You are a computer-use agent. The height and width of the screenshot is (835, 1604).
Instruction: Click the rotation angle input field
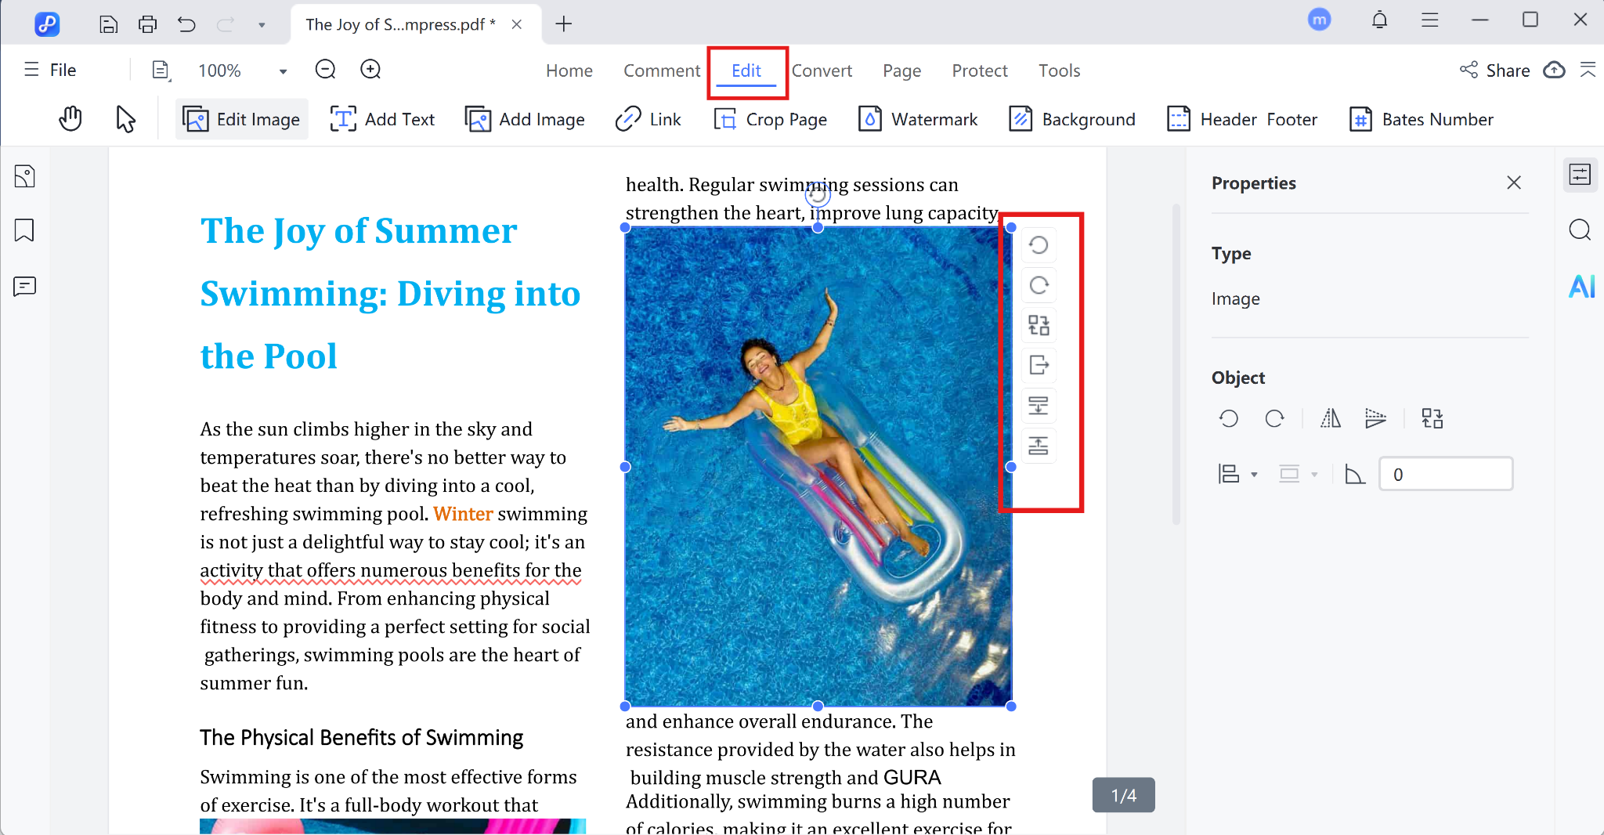click(1445, 473)
